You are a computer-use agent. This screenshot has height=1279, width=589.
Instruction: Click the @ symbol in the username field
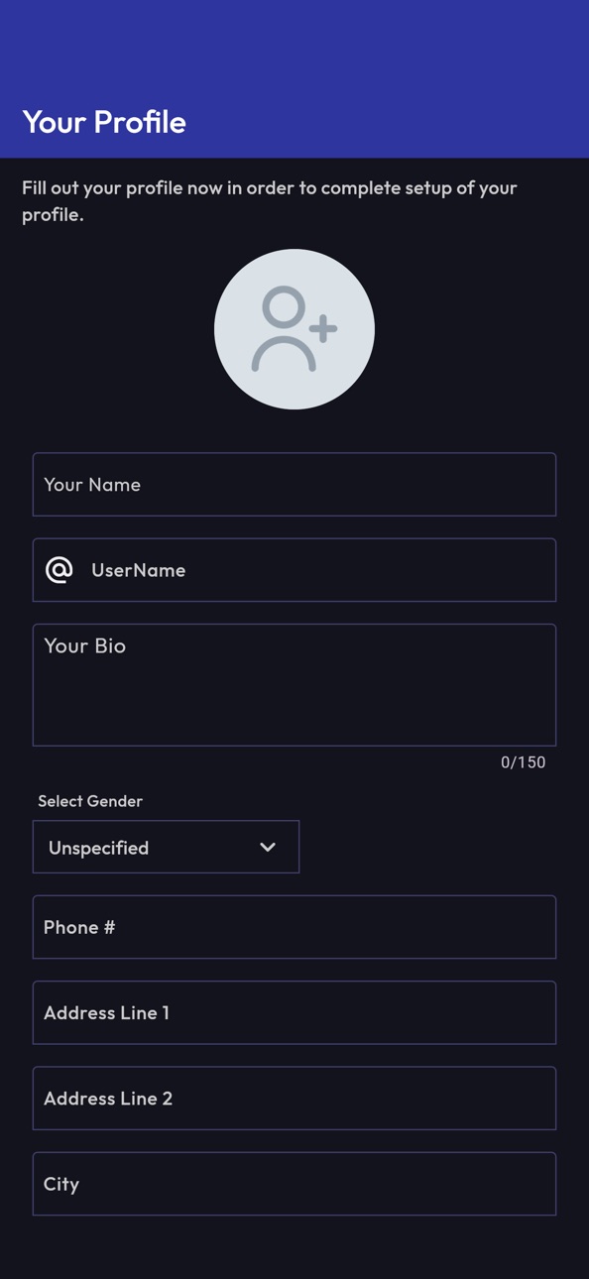coord(59,570)
